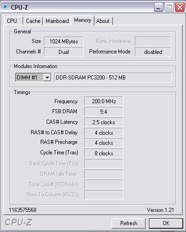The image size is (186, 232).
Task: Minimize the CPU-Z window
Action: click(159, 7)
